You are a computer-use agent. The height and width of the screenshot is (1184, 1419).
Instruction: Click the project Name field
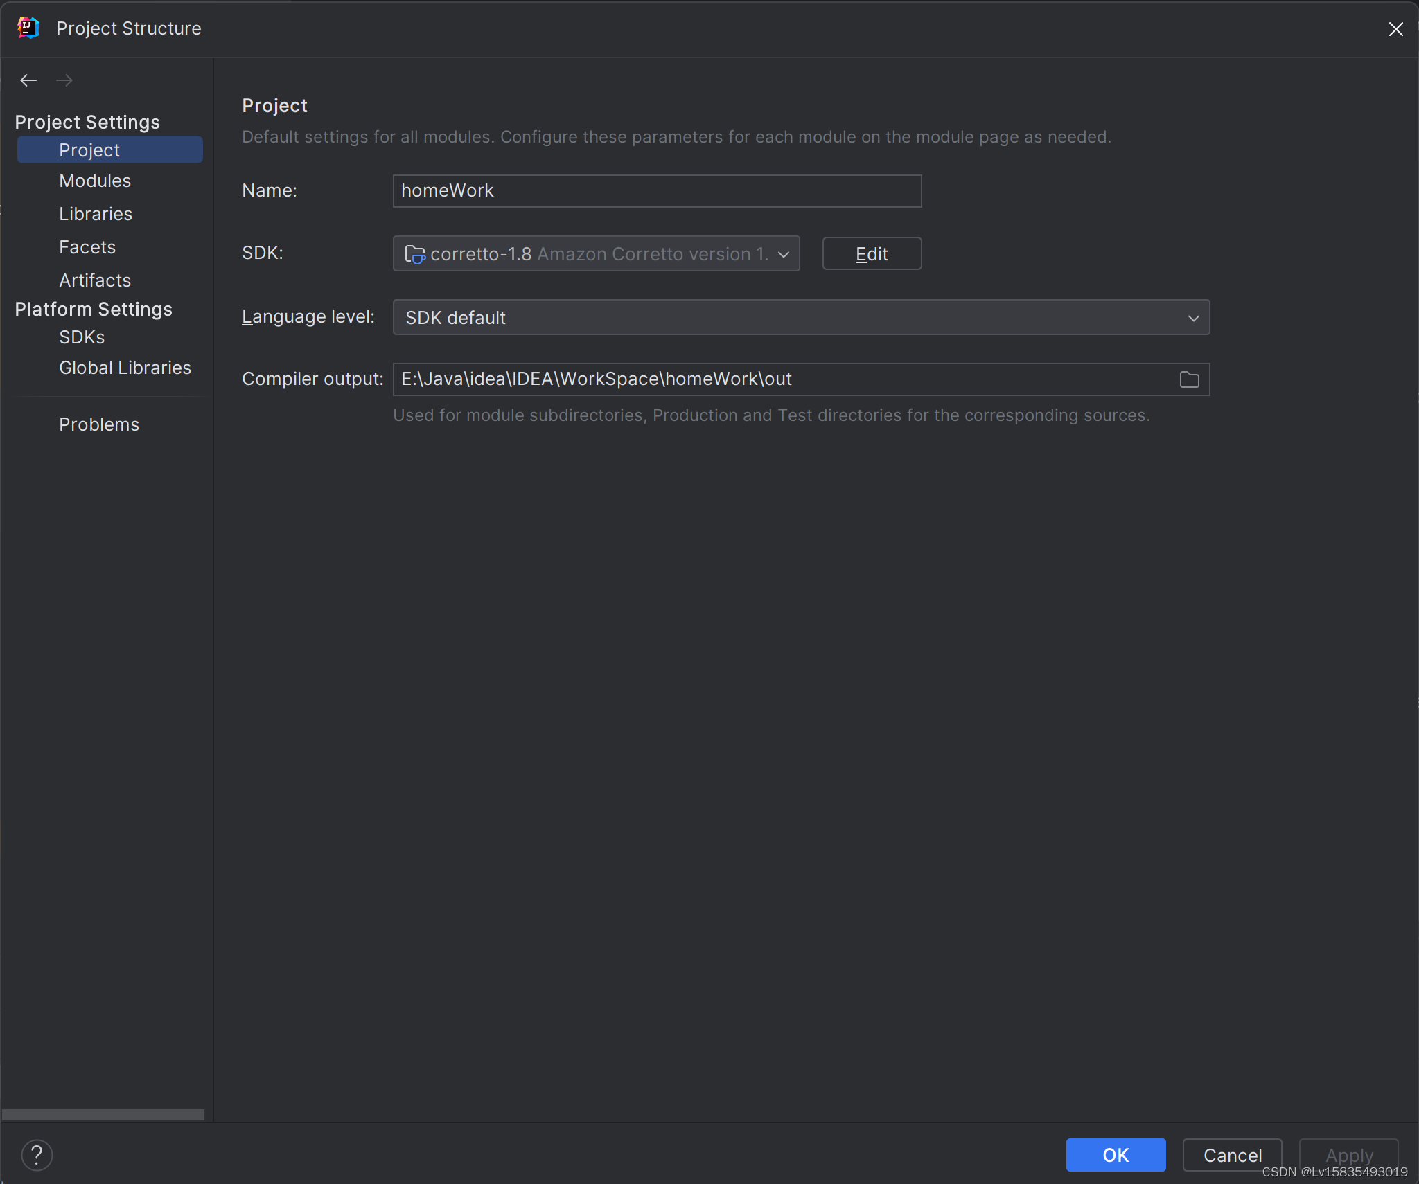[656, 191]
